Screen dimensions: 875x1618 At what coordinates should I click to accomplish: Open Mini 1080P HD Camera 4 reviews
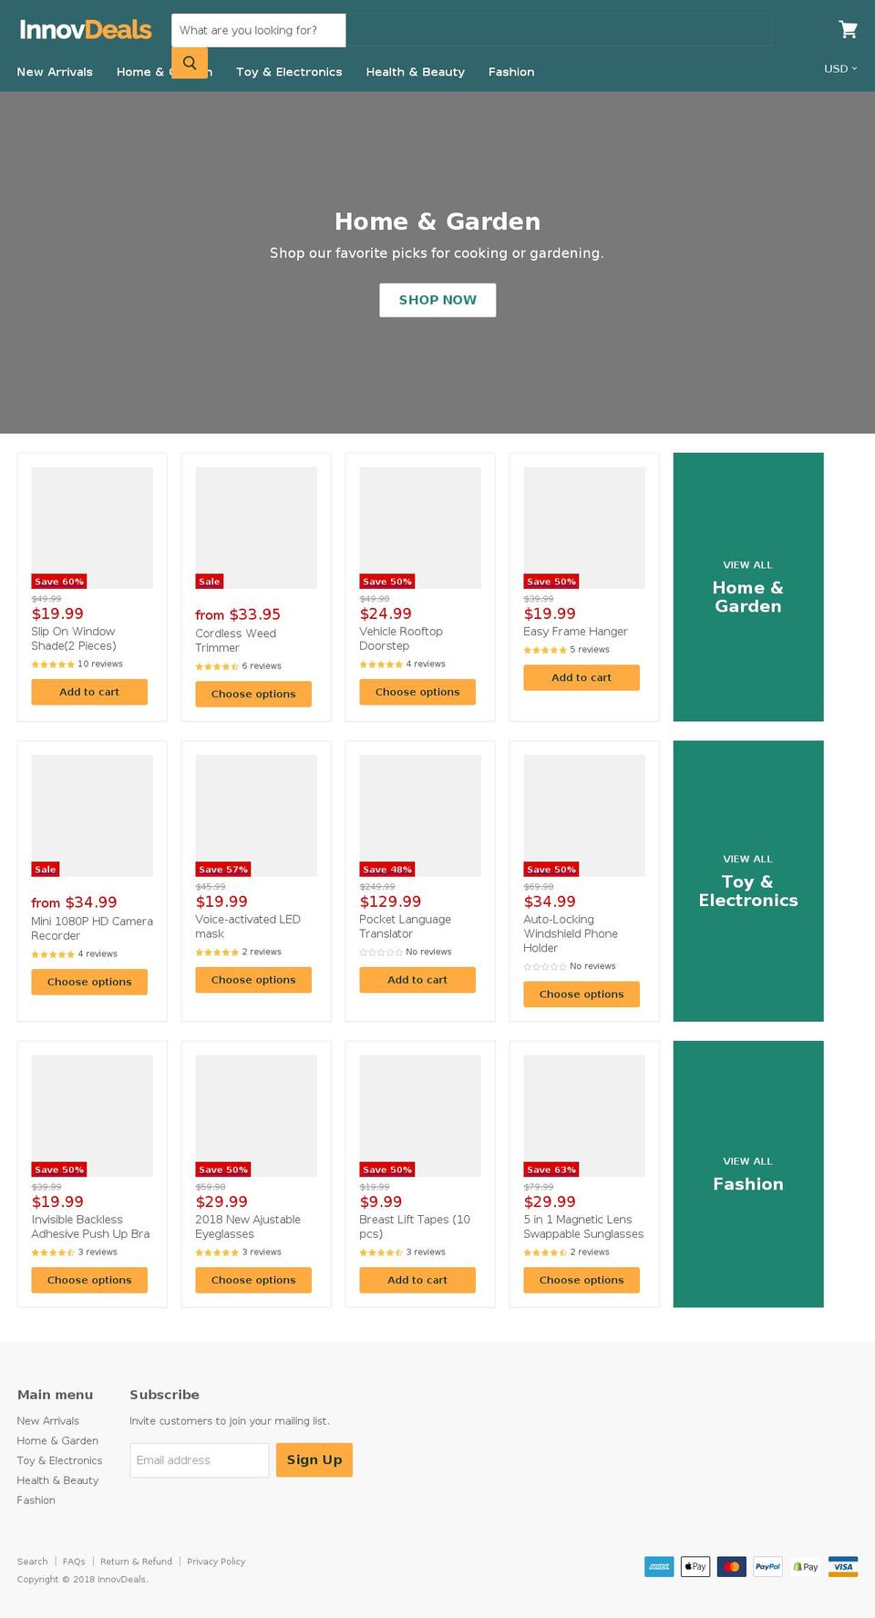tap(98, 954)
